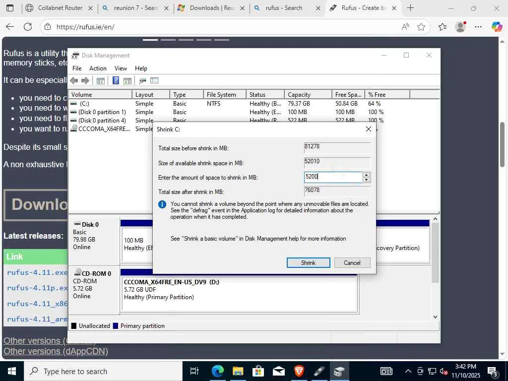Click the Shrink button
Viewport: 508px width, 381px height.
tap(308, 263)
